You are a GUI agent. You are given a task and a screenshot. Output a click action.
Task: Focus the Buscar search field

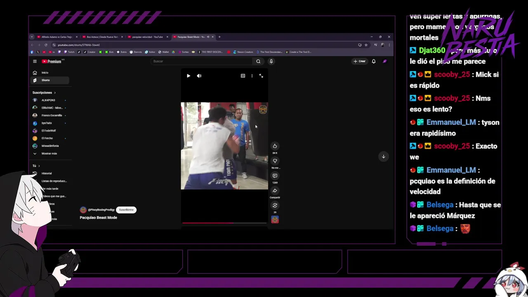[x=202, y=61]
